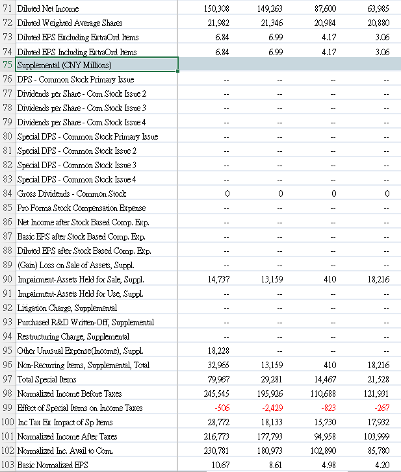Click 'Special DPS - Common Stock Issue 2'
The image size is (401, 472).
77,151
